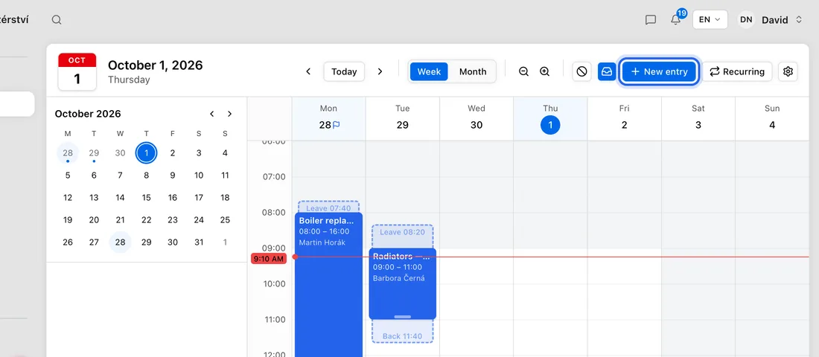819x357 pixels.
Task: Click the Mon 28 column header
Action: tap(328, 118)
